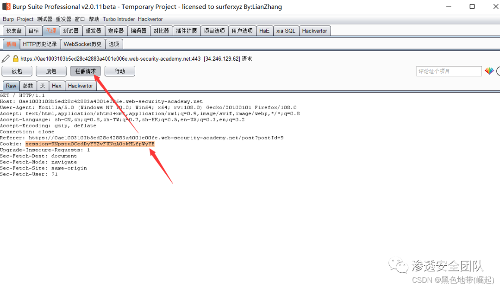This screenshot has width=500, height=288.
Task: Click the pencil edit target icon
Action: click(x=6, y=59)
